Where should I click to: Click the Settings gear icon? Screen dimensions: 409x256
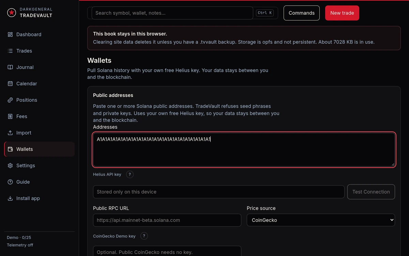coord(10,166)
